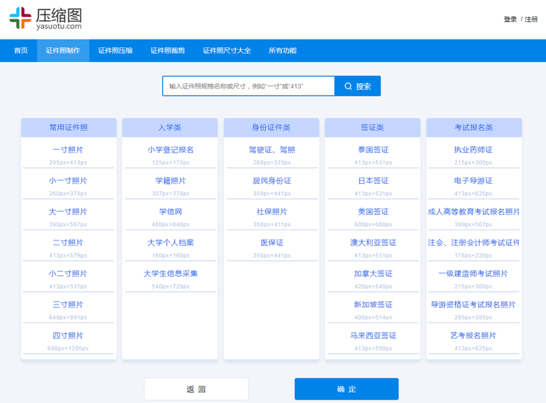This screenshot has height=403, width=546.
Task: Open the 所有功能 menu
Action: (x=283, y=51)
